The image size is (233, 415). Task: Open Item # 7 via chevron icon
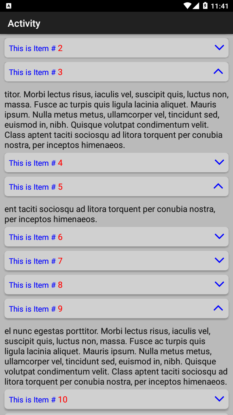tap(219, 261)
